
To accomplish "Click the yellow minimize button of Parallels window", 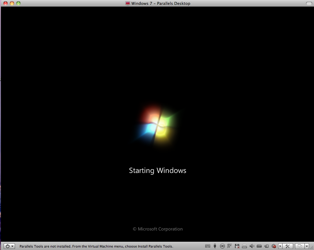I will click(12, 3).
